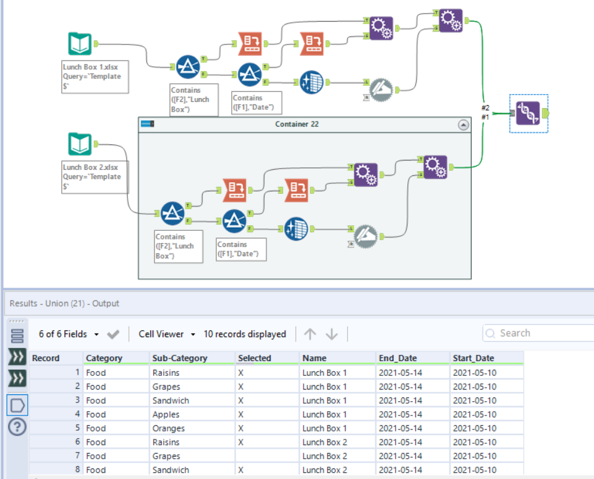The width and height of the screenshot is (594, 479).
Task: Select the Union tool on canvas
Action: coord(528,113)
